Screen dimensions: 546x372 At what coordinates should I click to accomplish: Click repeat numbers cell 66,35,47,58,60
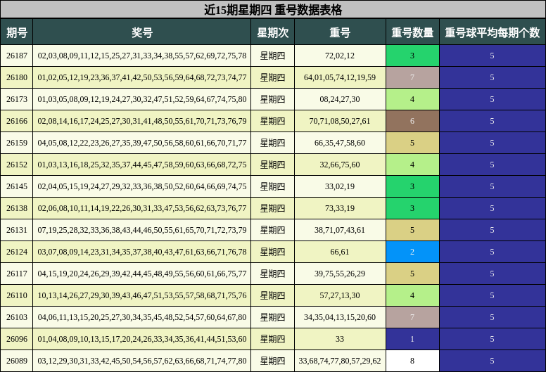click(x=340, y=143)
